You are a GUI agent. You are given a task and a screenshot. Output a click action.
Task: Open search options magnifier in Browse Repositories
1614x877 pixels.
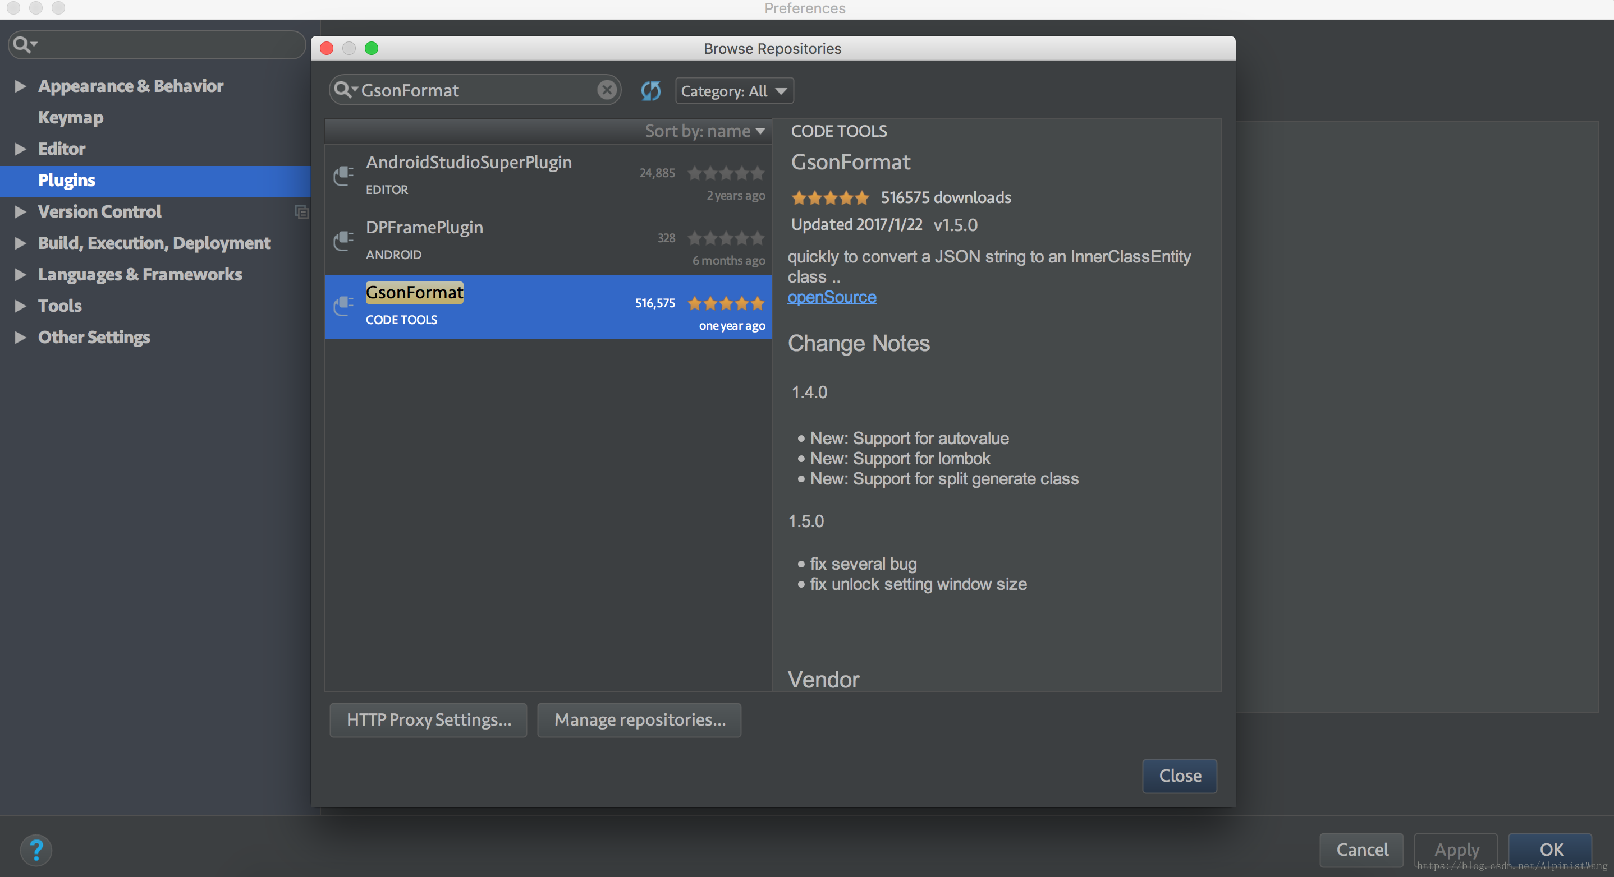(x=345, y=90)
